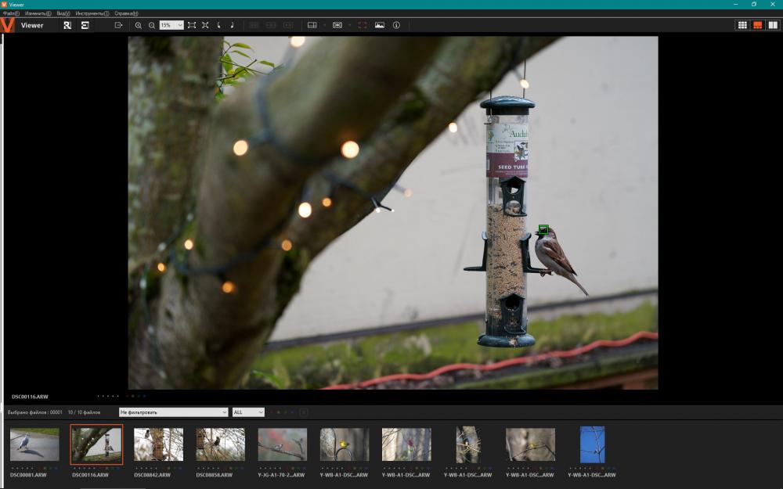Set rating dots under the DSC08842.ARW thumbnail
The width and height of the screenshot is (783, 489).
click(146, 468)
